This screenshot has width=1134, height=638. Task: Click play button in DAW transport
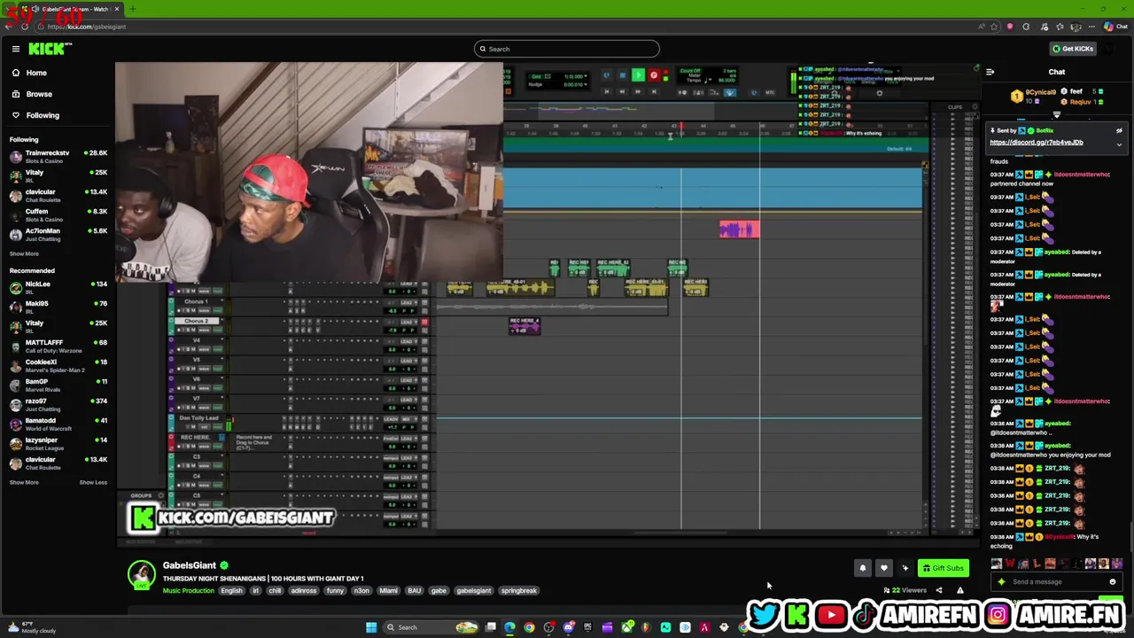(x=638, y=75)
